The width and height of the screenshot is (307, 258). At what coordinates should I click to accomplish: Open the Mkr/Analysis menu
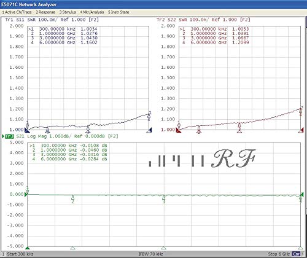(x=92, y=12)
